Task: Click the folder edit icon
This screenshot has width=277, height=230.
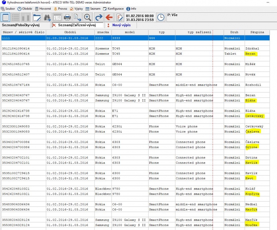Action: point(37,17)
